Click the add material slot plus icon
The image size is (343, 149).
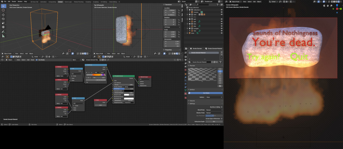pyautogui.click(x=222, y=52)
